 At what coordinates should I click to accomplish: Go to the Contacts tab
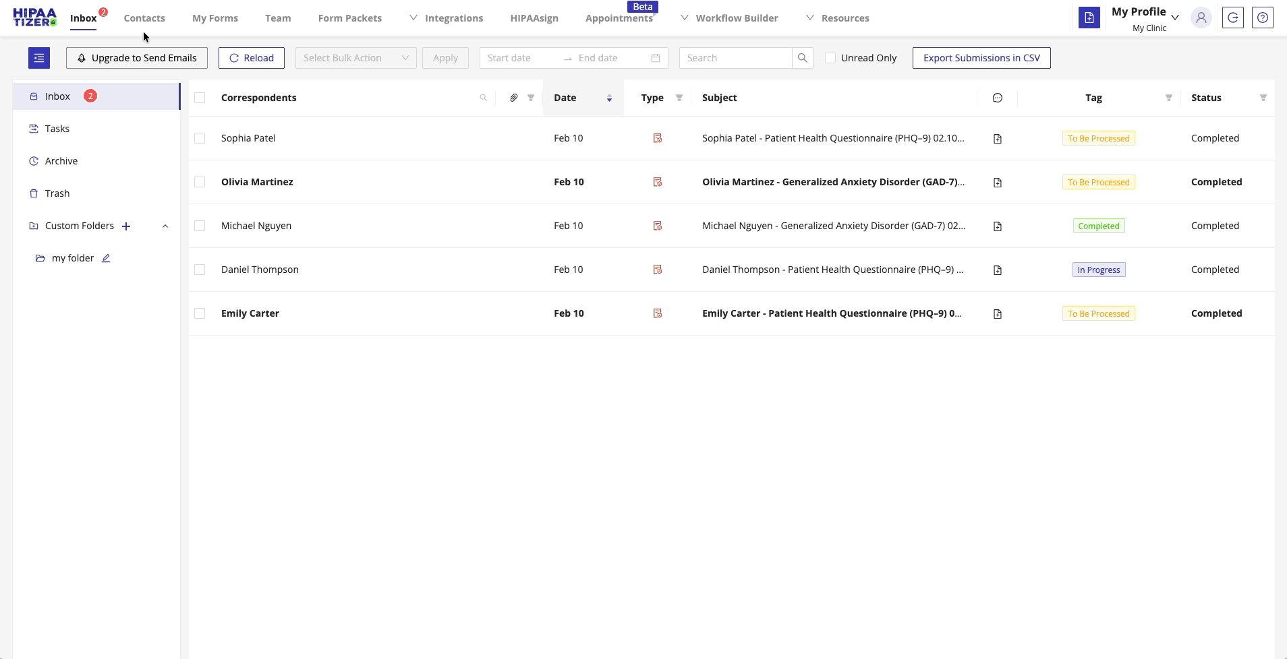(x=144, y=18)
